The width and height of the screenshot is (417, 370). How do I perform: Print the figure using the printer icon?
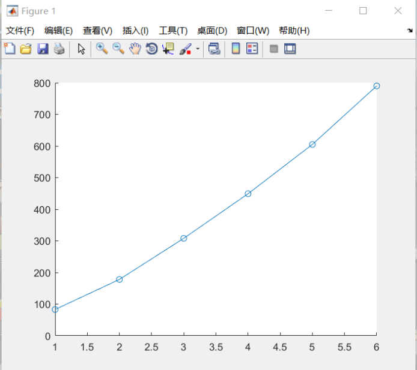click(59, 49)
